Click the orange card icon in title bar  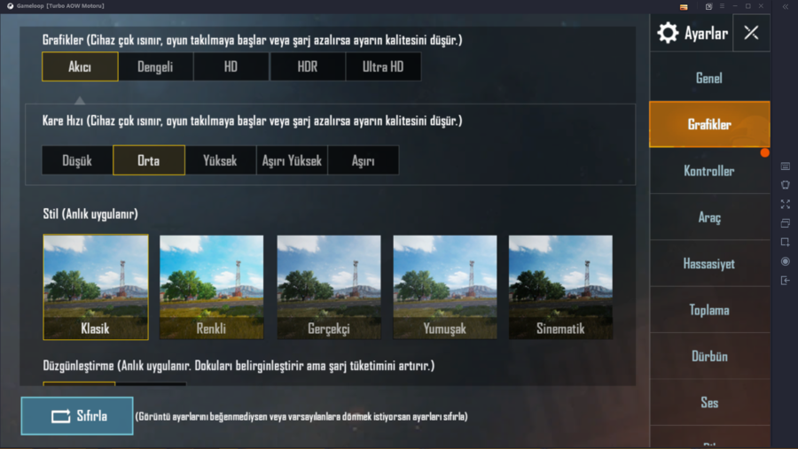click(x=684, y=6)
